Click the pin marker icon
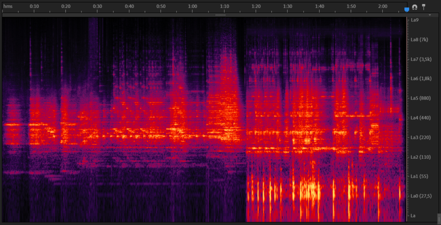This screenshot has height=225, width=441. pyautogui.click(x=423, y=7)
